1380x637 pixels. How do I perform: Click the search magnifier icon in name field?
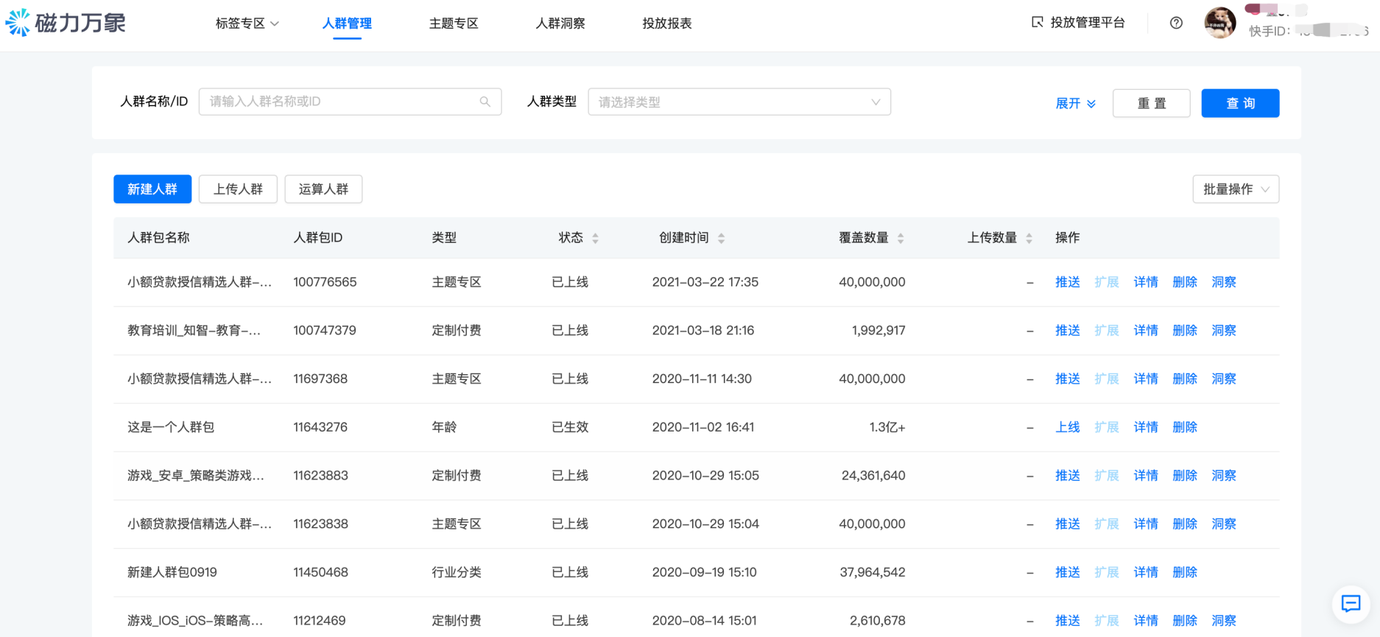485,102
